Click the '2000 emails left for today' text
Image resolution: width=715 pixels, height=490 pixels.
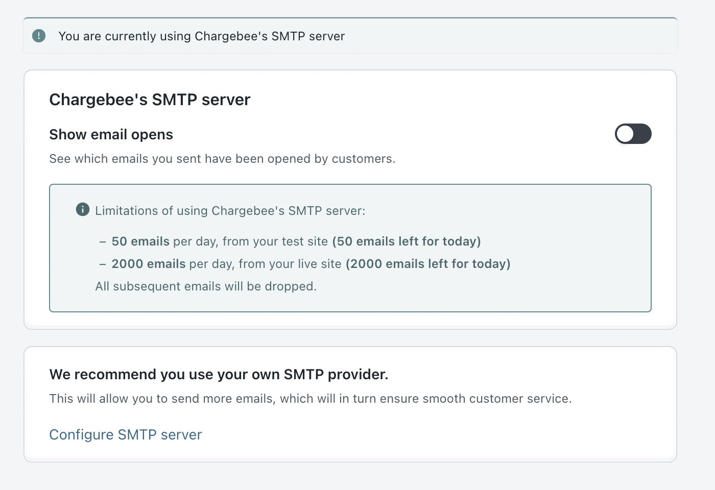pyautogui.click(x=428, y=263)
